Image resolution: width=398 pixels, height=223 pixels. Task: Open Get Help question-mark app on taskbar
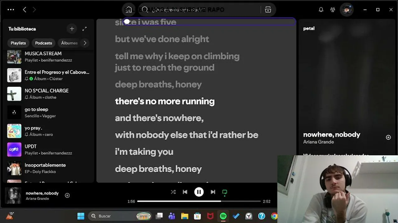(x=261, y=216)
